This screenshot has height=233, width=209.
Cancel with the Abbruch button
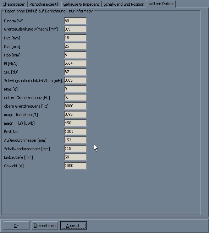click(73, 226)
